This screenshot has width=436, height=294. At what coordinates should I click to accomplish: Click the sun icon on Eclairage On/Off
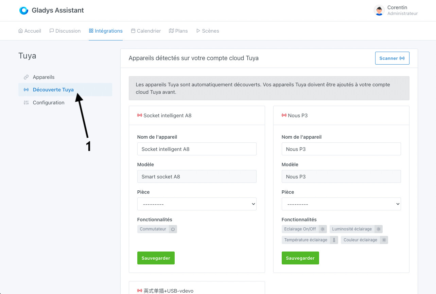(x=322, y=229)
